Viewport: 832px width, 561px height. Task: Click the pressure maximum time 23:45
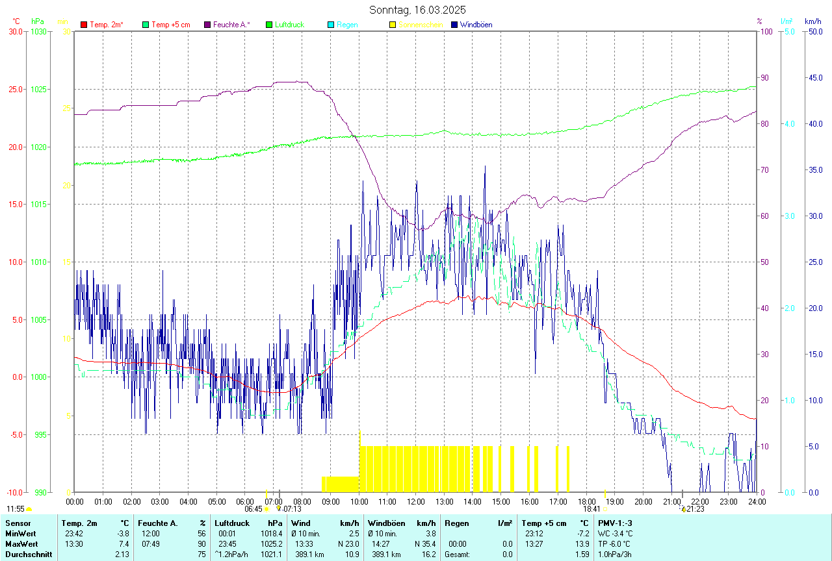(227, 544)
